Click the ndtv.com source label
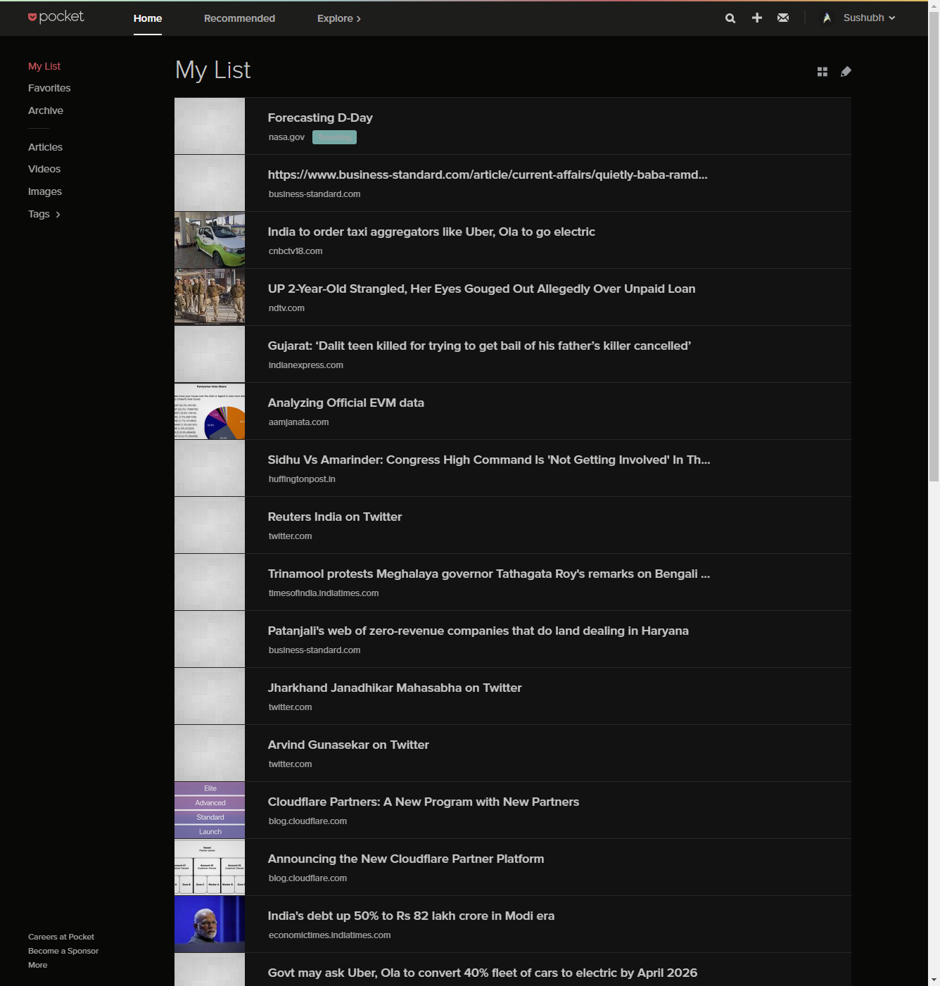Screen dimensions: 940x986 286,308
